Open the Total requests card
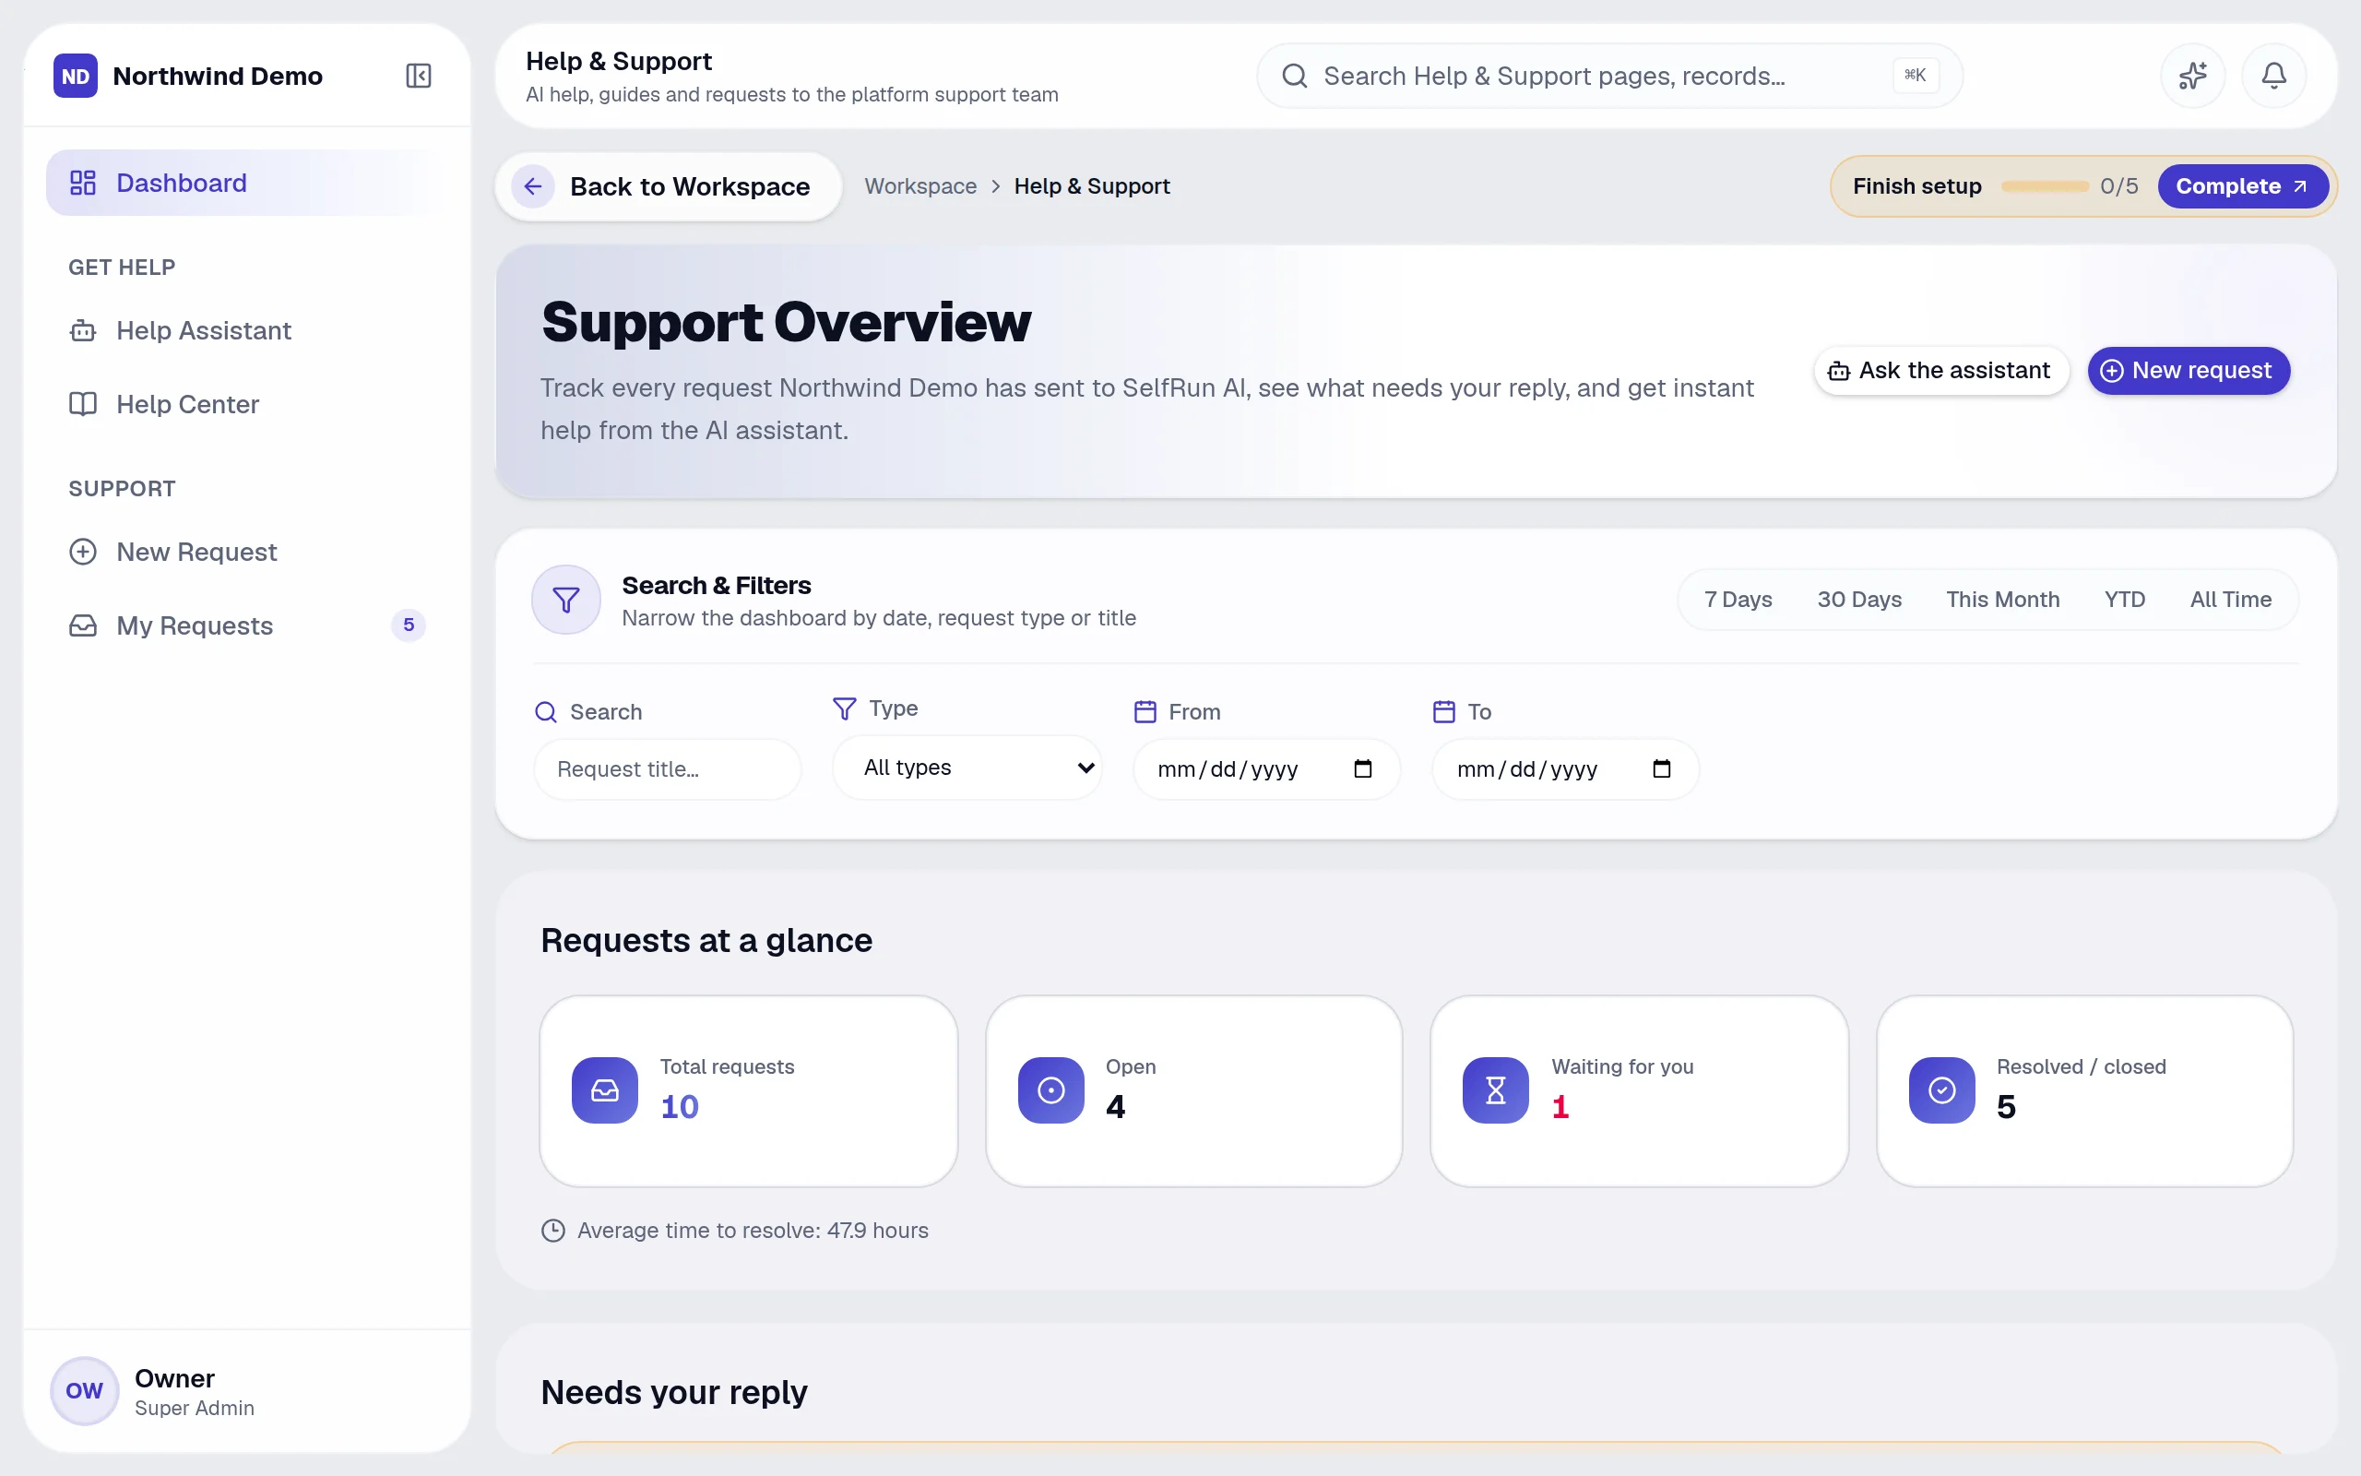 pyautogui.click(x=748, y=1090)
